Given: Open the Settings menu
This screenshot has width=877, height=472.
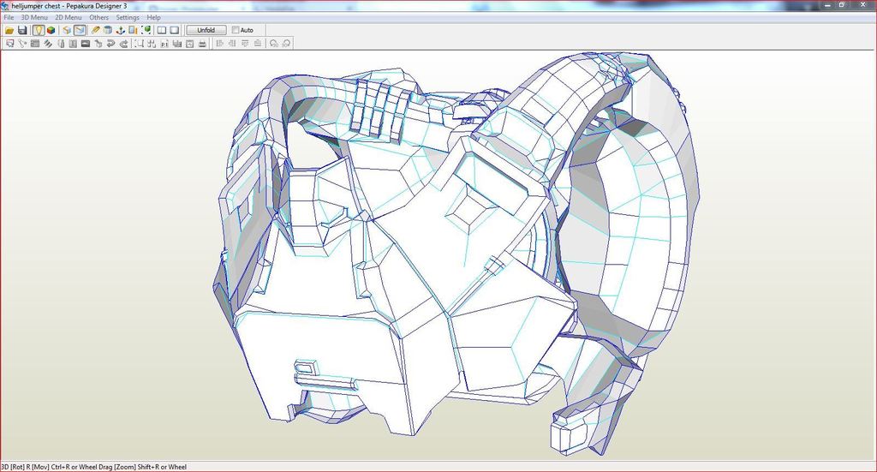Looking at the screenshot, I should (128, 17).
